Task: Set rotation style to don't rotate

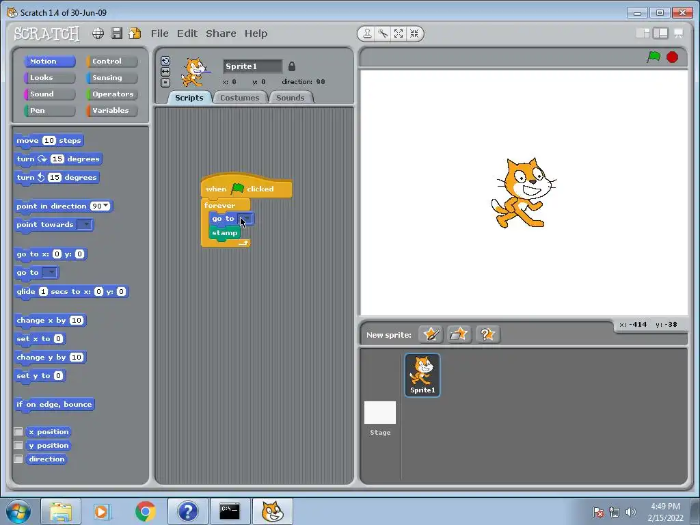Action: pos(165,82)
